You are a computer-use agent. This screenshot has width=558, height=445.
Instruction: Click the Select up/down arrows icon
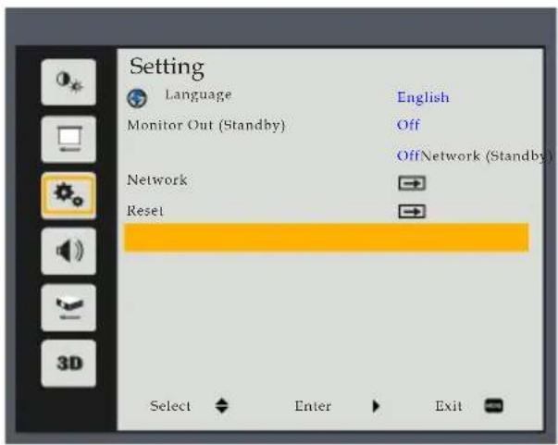pos(222,405)
